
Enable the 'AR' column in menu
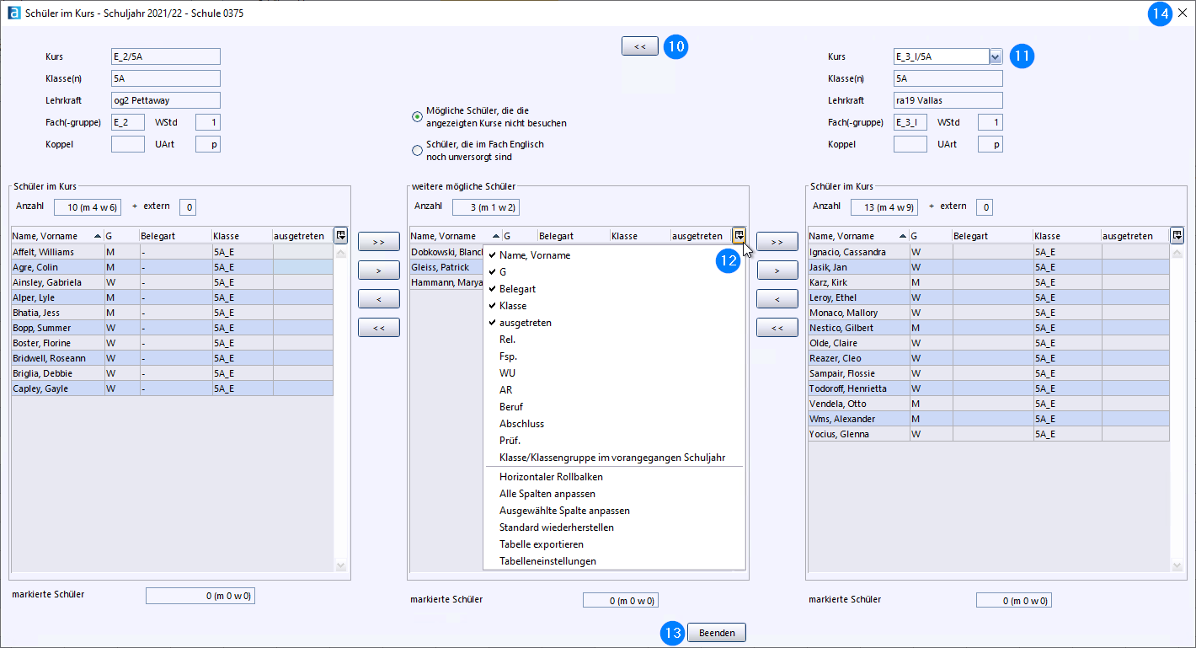click(x=614, y=390)
